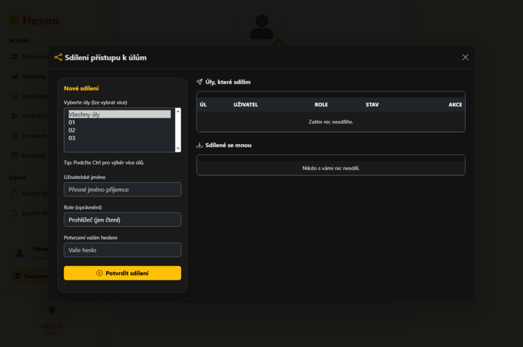Select 'Všechny úly' in the hive list
Image resolution: width=523 pixels, height=347 pixels.
click(x=120, y=114)
